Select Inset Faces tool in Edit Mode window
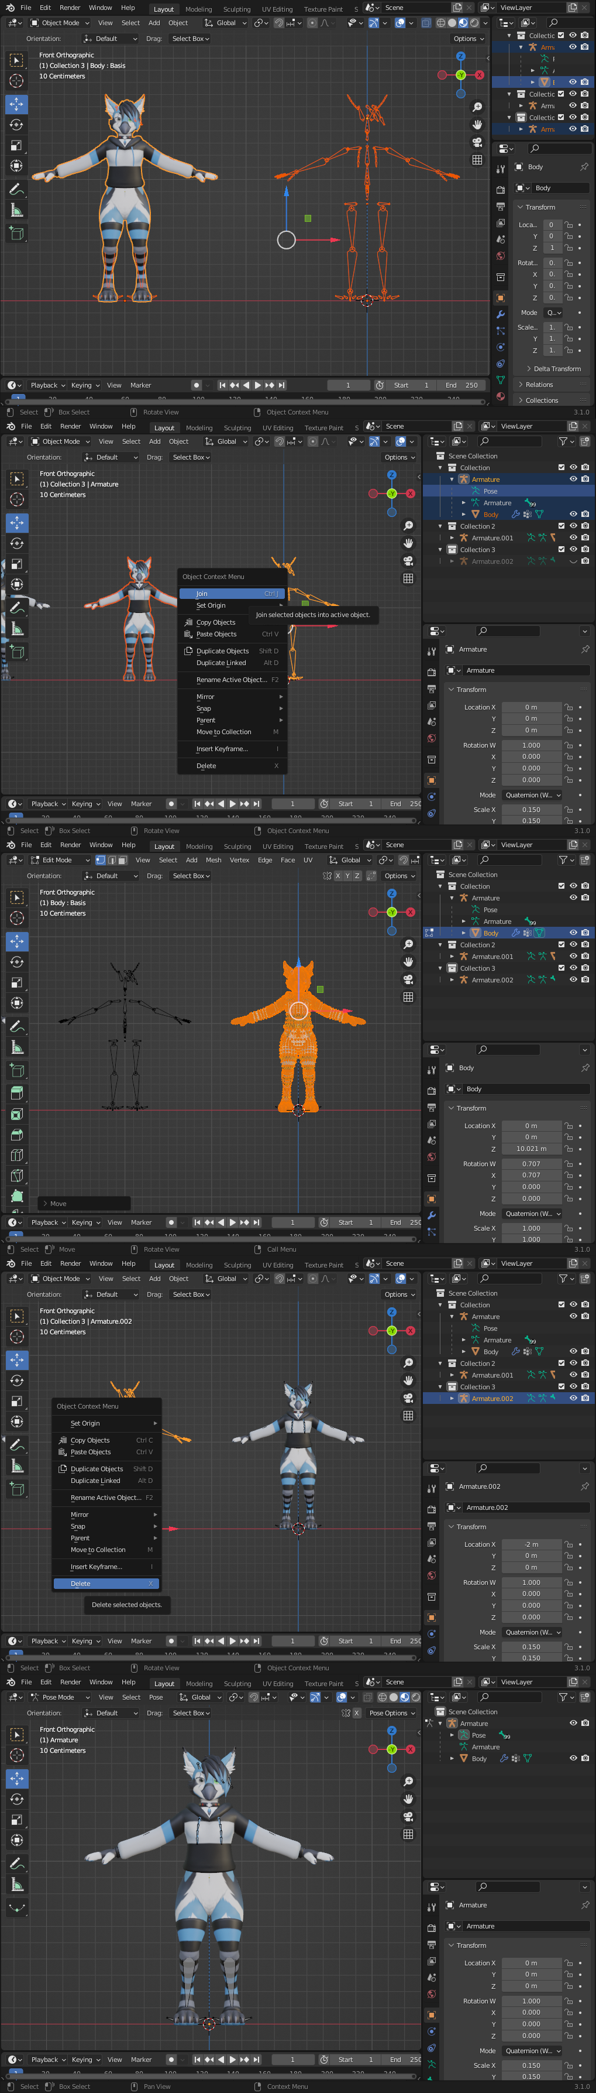The width and height of the screenshot is (596, 2093). [17, 1114]
